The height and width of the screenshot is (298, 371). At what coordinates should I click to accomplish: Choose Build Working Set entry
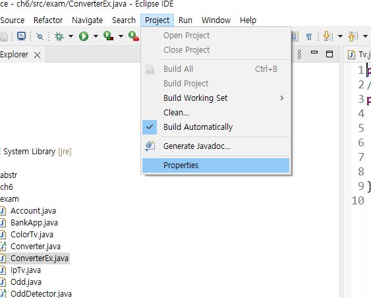[x=215, y=98]
